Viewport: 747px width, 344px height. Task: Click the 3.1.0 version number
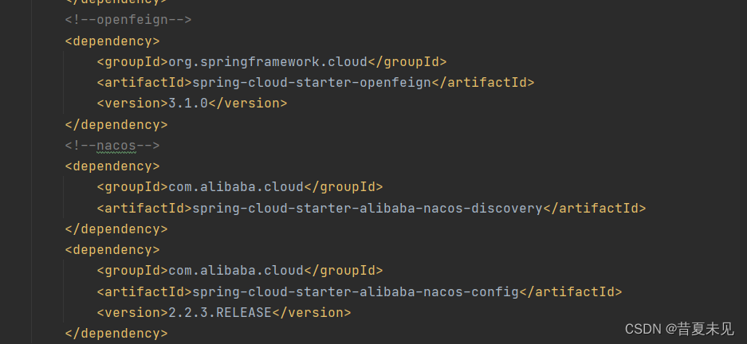click(x=188, y=104)
